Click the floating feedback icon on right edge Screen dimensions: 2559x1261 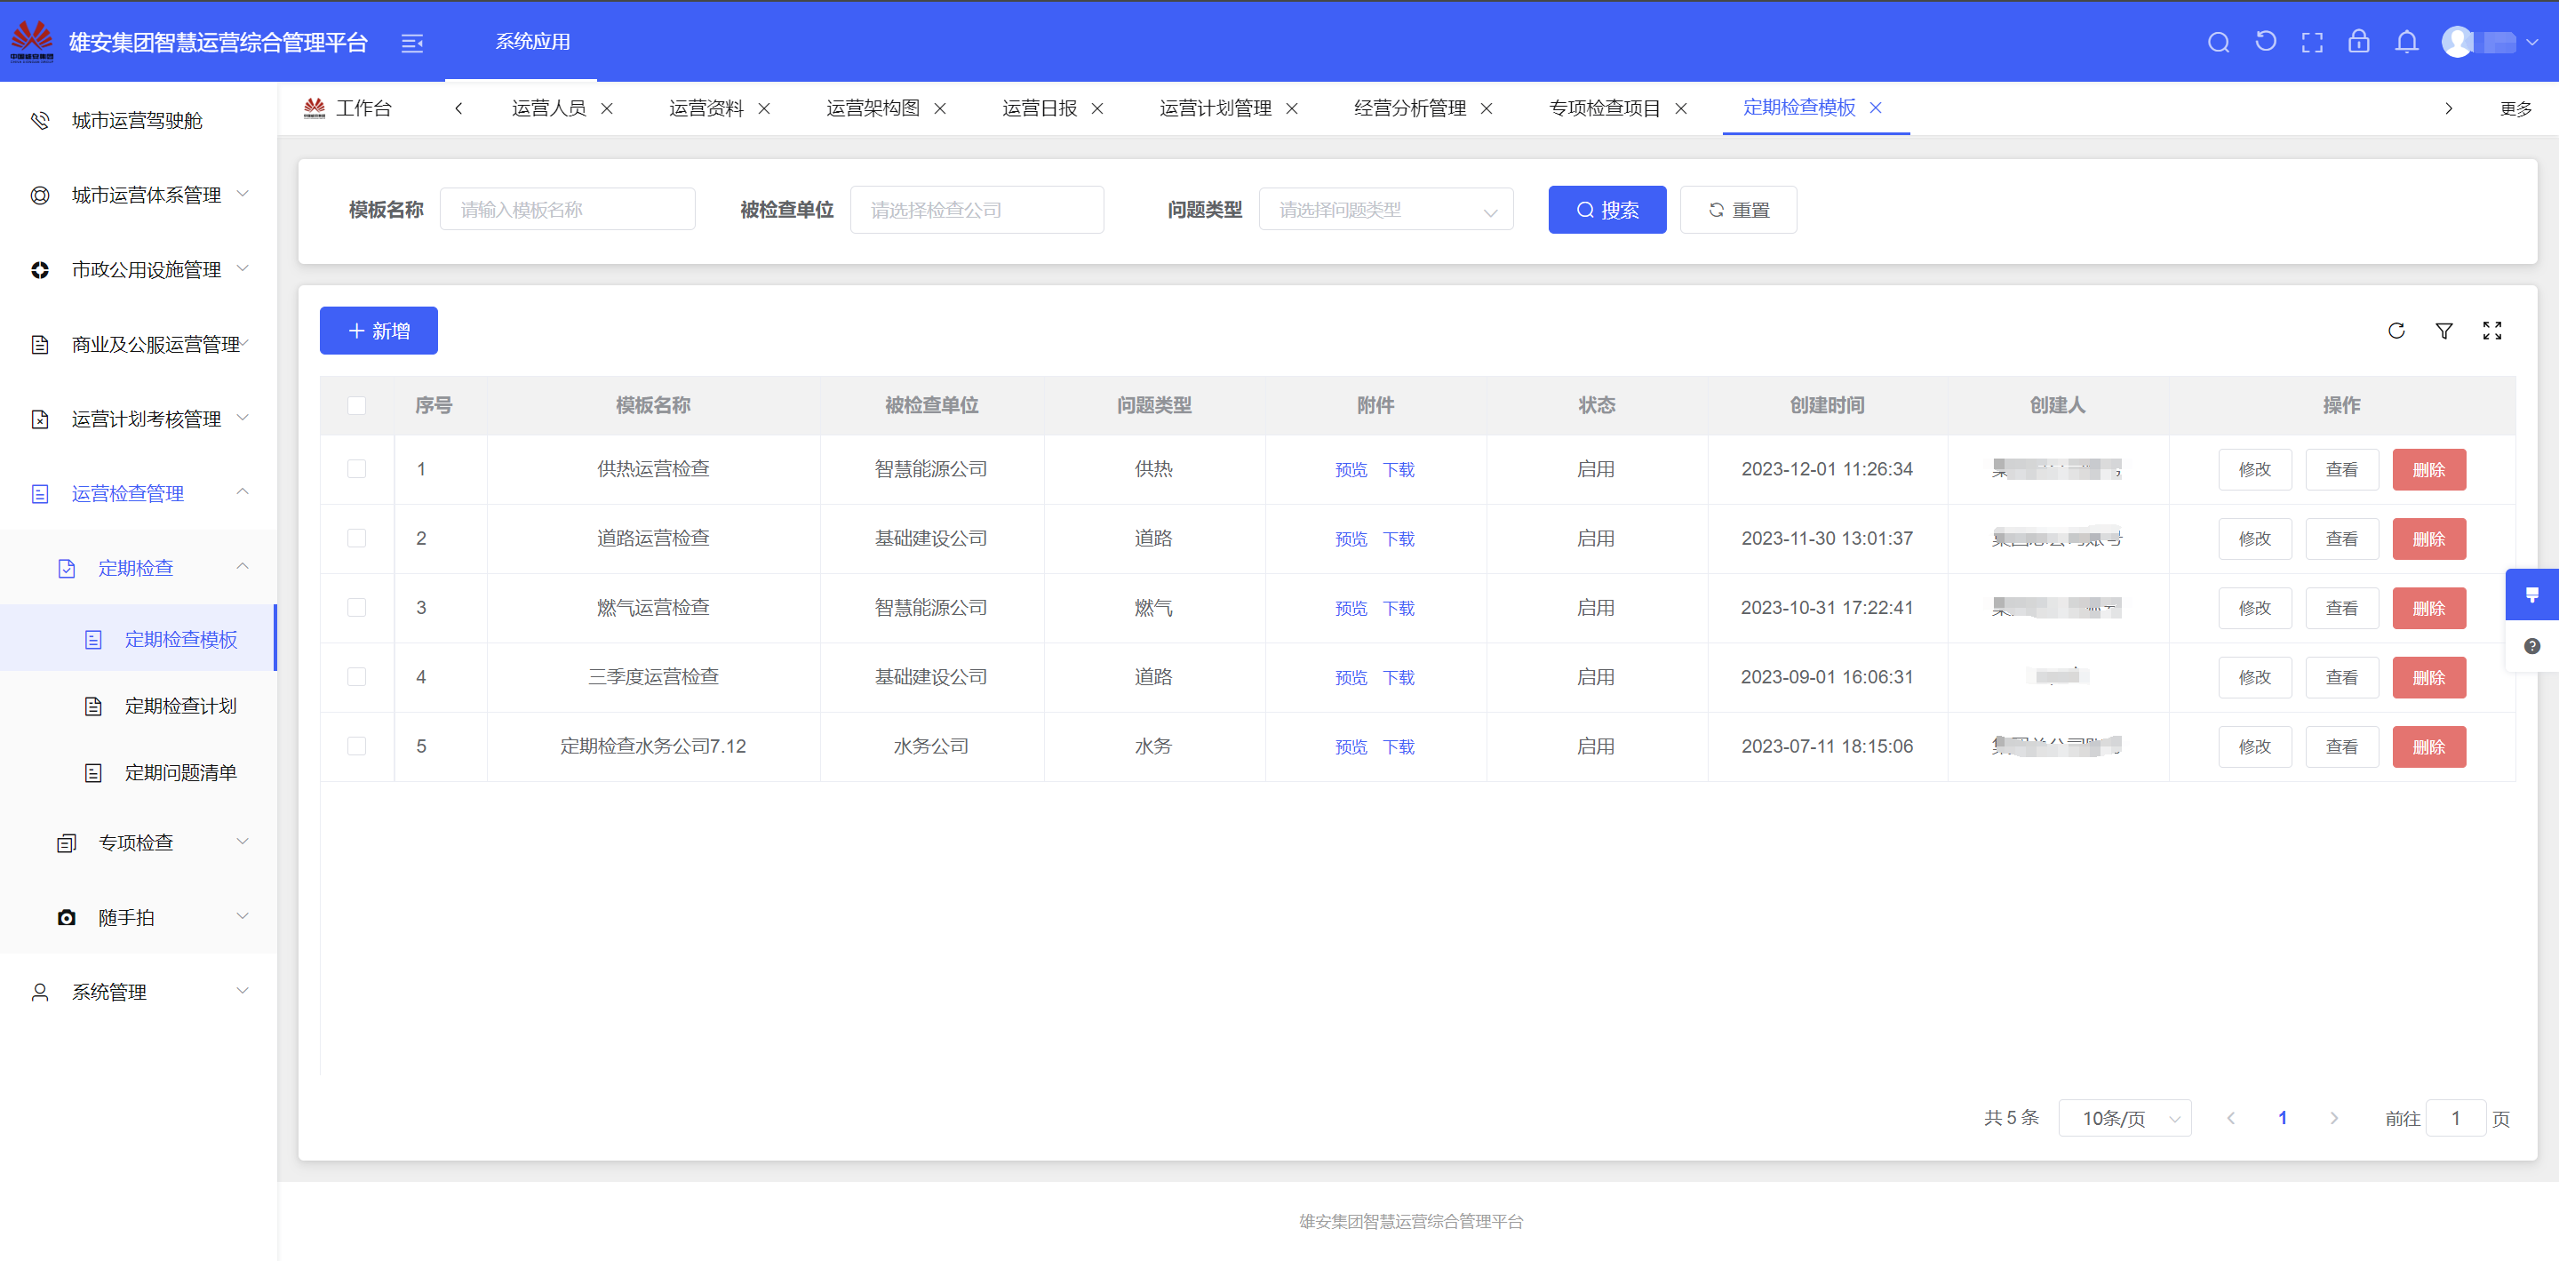[2532, 595]
